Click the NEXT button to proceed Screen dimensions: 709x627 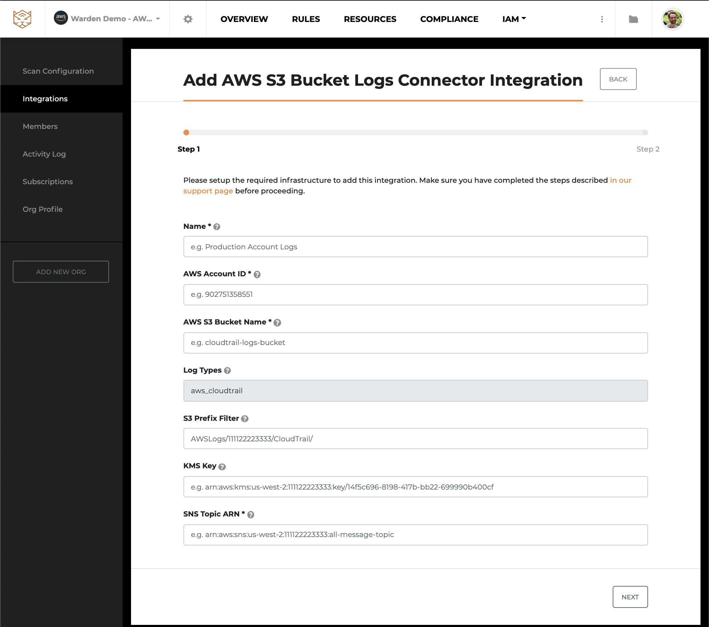(x=630, y=597)
